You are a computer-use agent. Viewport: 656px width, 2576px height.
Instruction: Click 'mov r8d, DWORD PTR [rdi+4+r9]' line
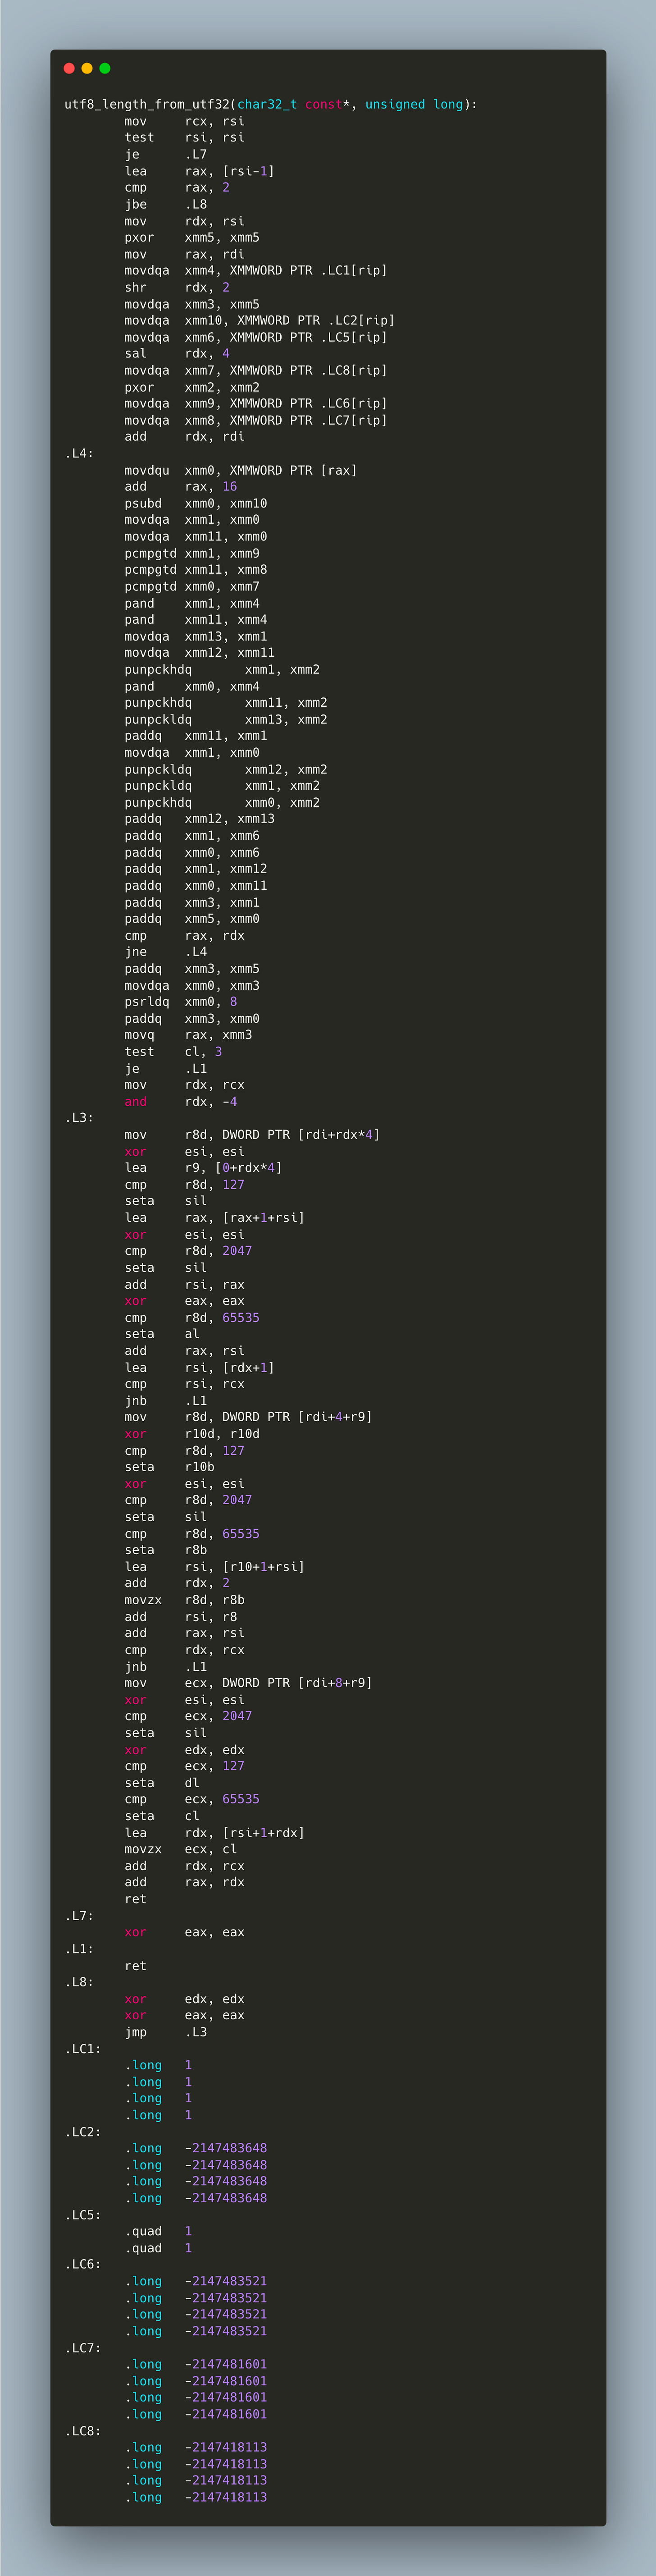click(248, 1417)
